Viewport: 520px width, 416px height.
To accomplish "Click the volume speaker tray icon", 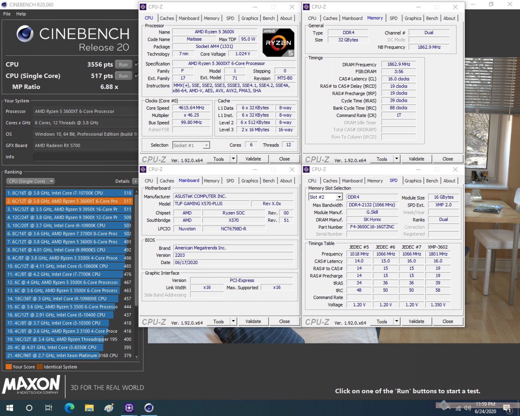I will pos(467,408).
